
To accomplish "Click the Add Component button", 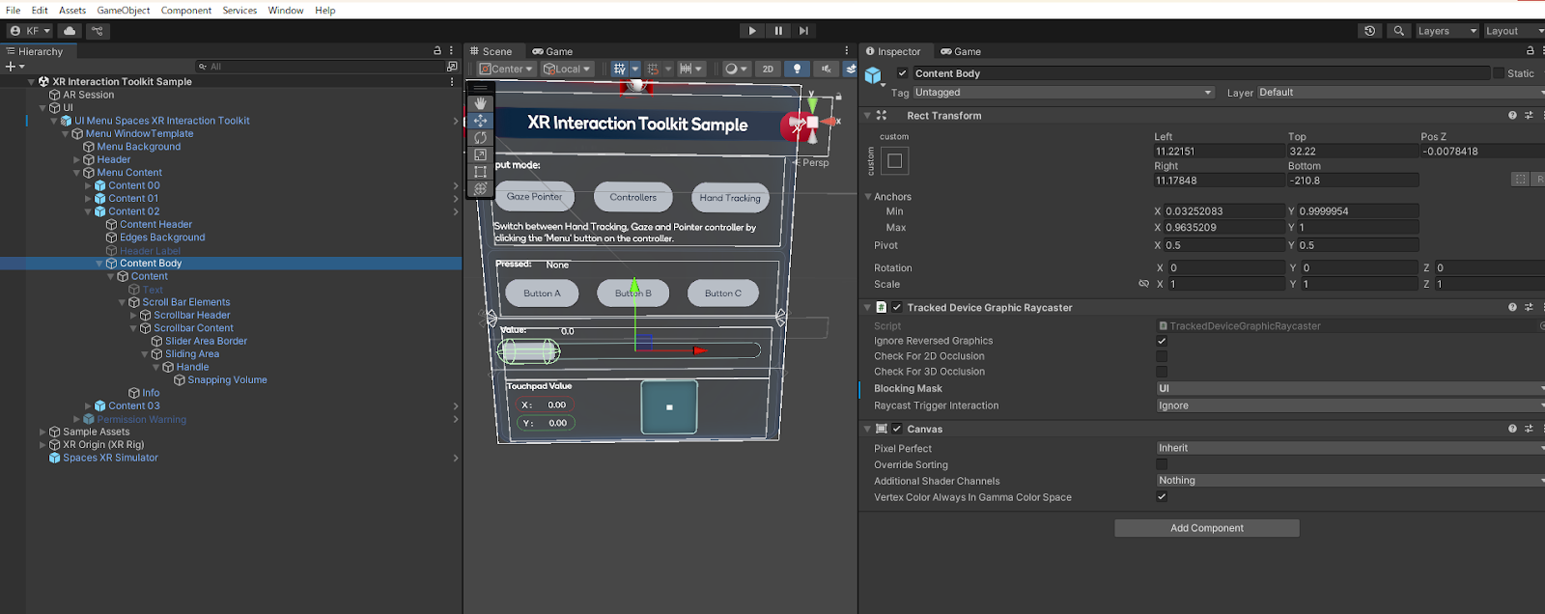I will (x=1206, y=528).
